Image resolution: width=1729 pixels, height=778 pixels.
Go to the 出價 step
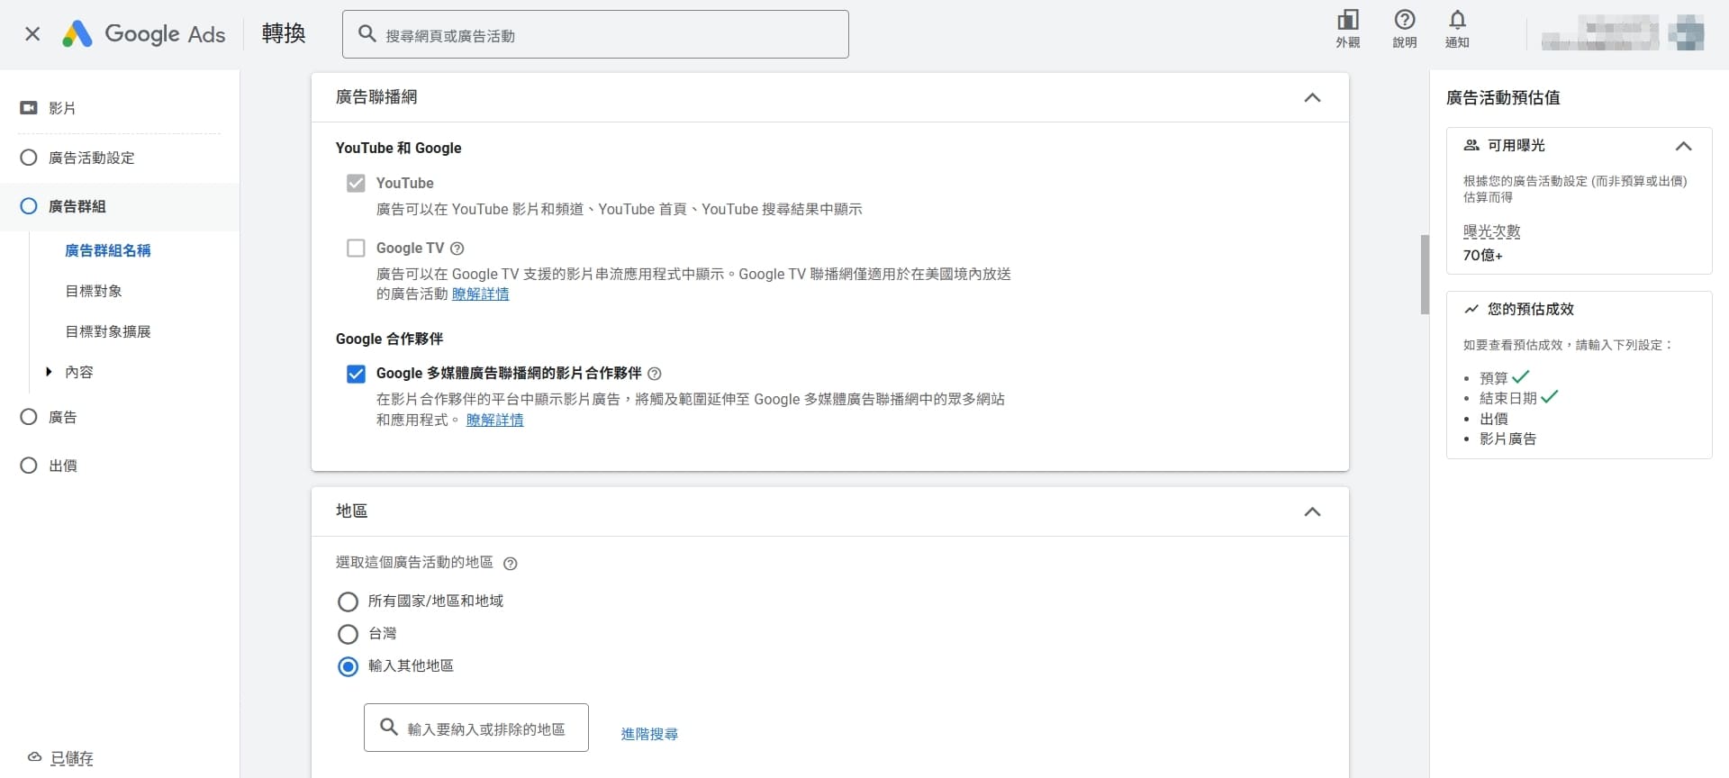[x=62, y=466]
